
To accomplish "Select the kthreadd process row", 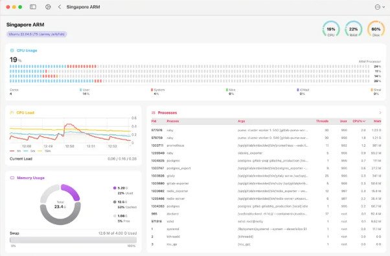I will point(266,237).
